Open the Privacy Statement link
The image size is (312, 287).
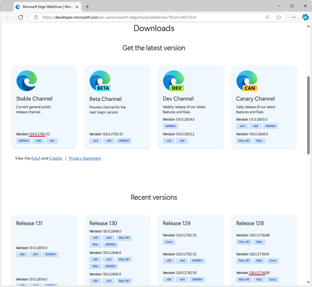(x=85, y=158)
